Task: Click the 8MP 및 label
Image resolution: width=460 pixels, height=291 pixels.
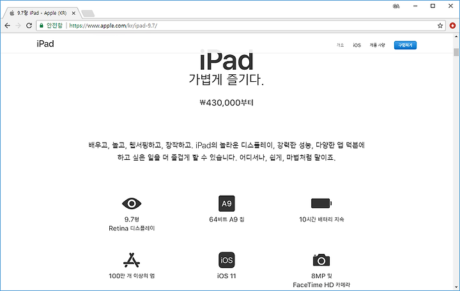Action: click(x=321, y=276)
